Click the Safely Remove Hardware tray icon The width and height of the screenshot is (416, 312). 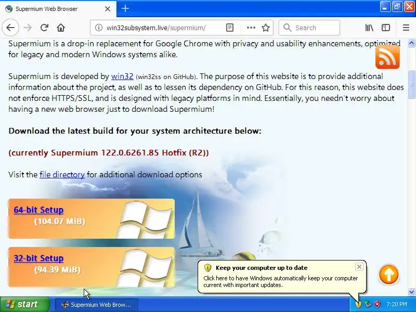(368, 304)
